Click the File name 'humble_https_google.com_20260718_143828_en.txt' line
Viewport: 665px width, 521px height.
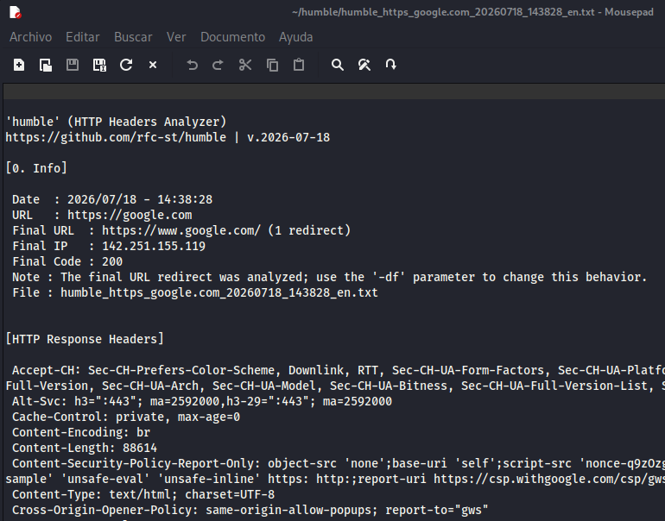pos(195,292)
